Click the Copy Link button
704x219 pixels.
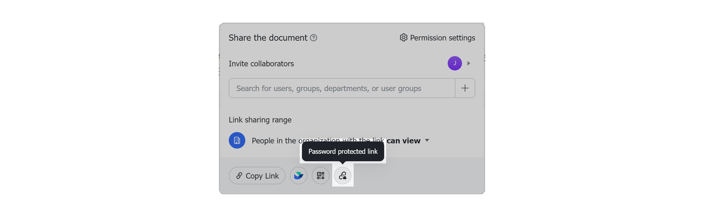(257, 176)
